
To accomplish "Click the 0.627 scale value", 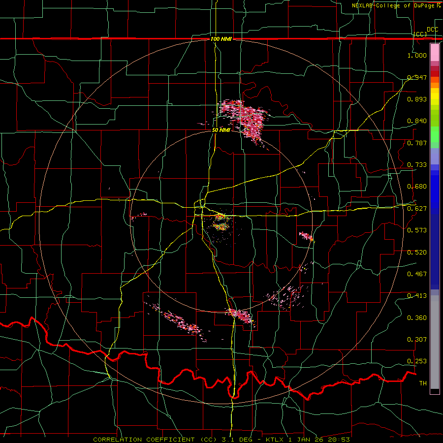I will coord(417,209).
